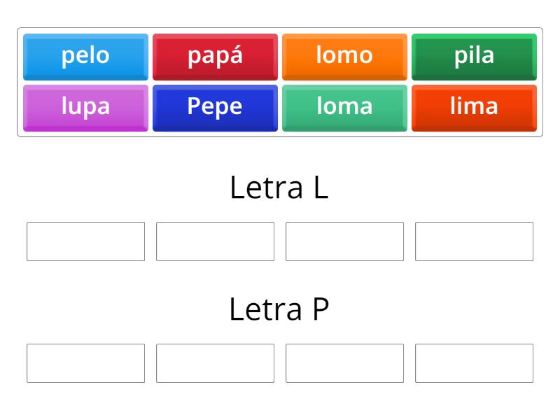
Task: Select the blue "Pepe" tile
Action: (215, 106)
